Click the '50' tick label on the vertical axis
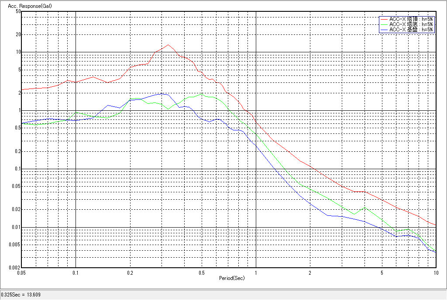The width and height of the screenshot is (447, 300). (18, 11)
